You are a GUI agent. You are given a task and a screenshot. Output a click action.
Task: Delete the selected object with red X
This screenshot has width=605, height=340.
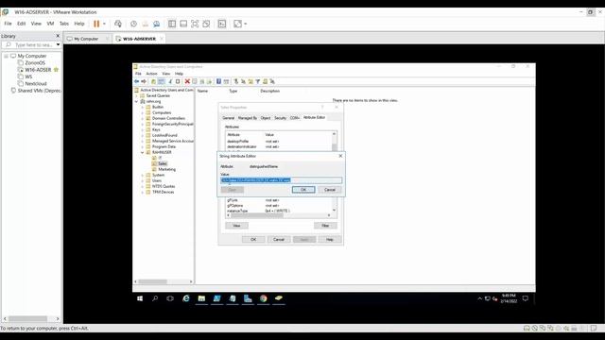tap(187, 81)
